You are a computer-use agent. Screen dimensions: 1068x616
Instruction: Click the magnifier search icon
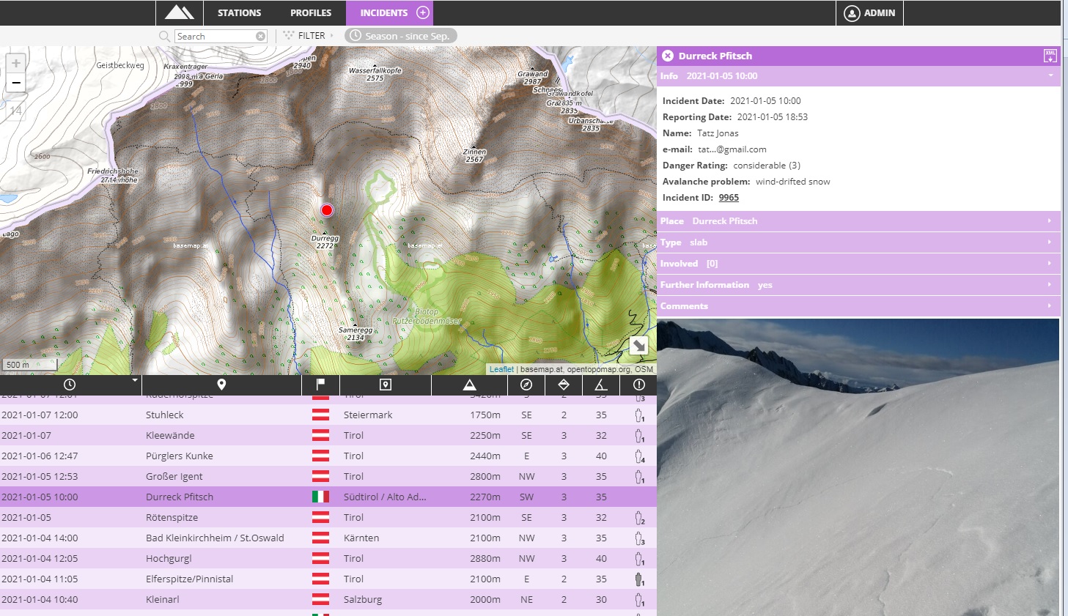point(164,36)
